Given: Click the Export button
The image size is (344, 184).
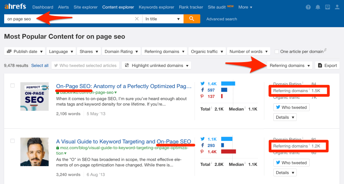Looking at the screenshot, I should tap(327, 66).
